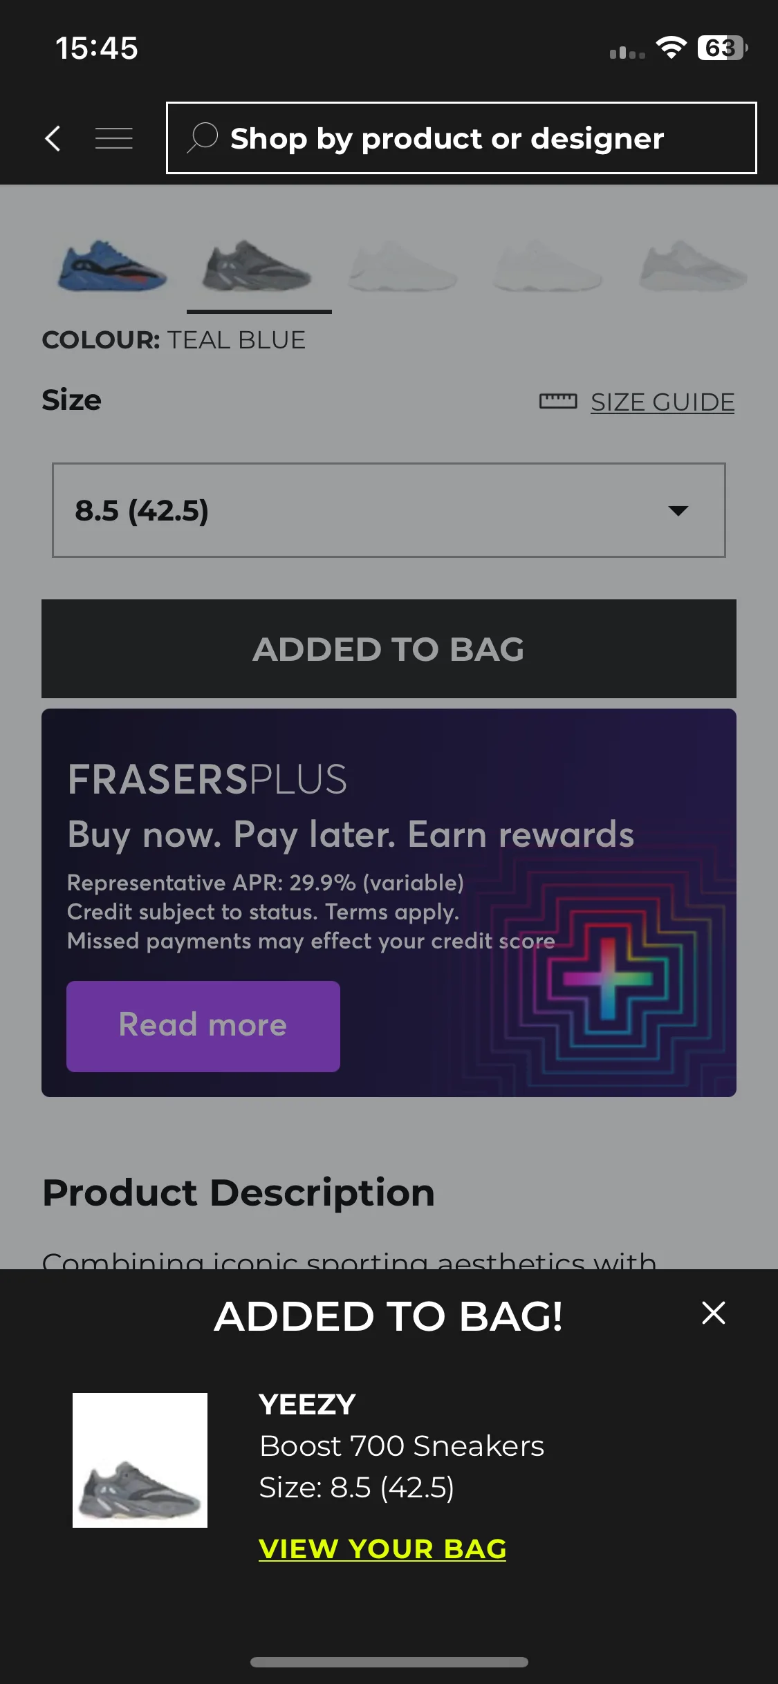The image size is (778, 1684).
Task: Select the blue sneaker colour swatch
Action: click(x=113, y=266)
